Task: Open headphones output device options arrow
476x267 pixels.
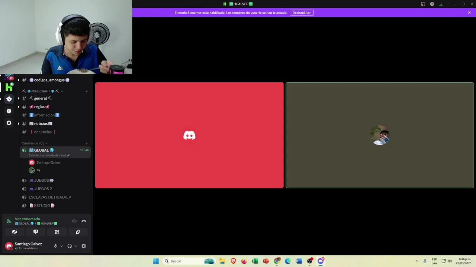Action: coord(76,246)
